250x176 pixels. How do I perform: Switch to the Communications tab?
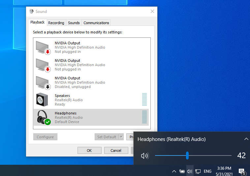coord(96,23)
